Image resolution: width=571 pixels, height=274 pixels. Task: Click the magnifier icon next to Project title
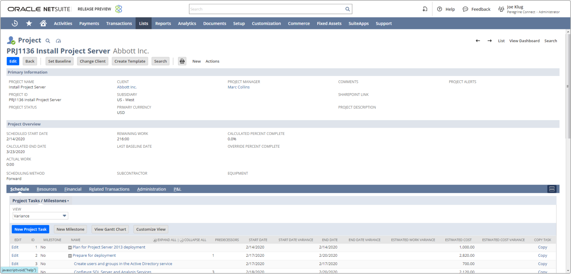(x=48, y=41)
